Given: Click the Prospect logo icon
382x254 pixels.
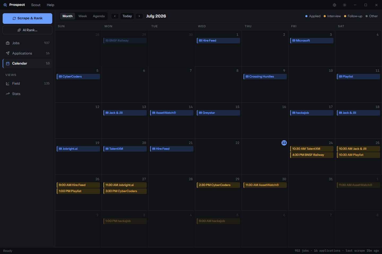Looking at the screenshot, I should pos(5,5).
